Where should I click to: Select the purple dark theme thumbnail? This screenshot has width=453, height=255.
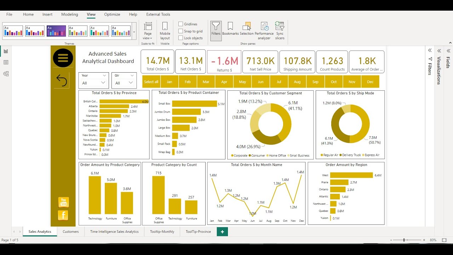click(56, 31)
